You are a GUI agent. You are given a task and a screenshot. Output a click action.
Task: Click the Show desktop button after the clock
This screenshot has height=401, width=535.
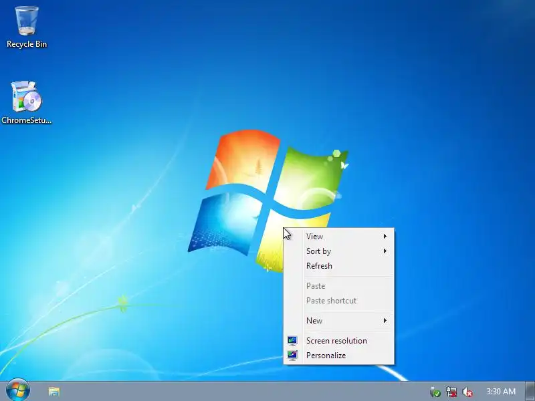(530, 391)
